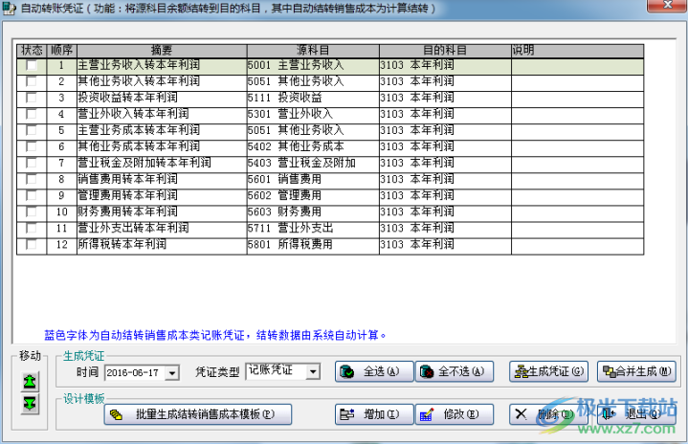Click the 全选(A) button
This screenshot has height=444, width=688.
pyautogui.click(x=374, y=371)
